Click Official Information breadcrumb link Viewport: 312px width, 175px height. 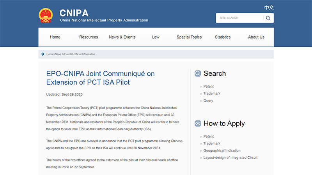[84, 54]
